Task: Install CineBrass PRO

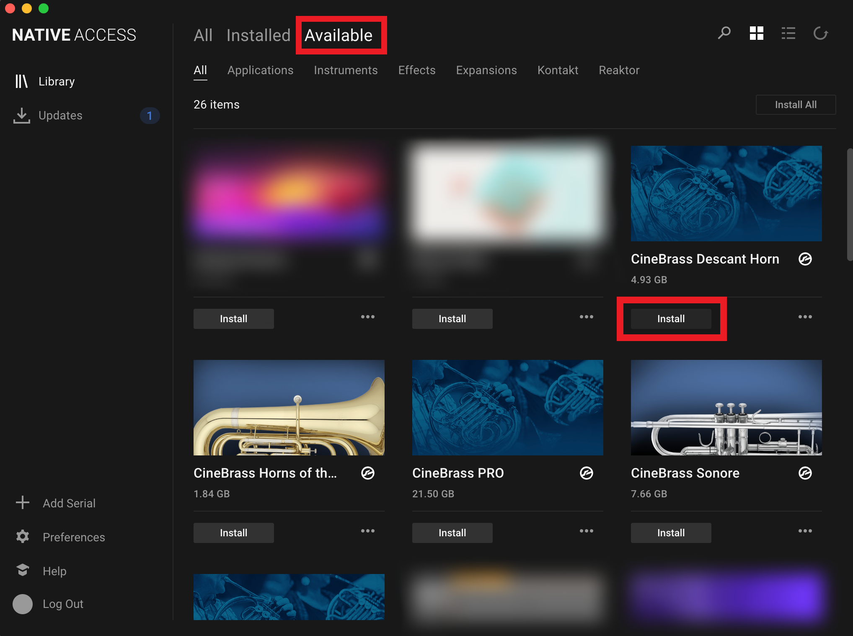Action: point(452,533)
